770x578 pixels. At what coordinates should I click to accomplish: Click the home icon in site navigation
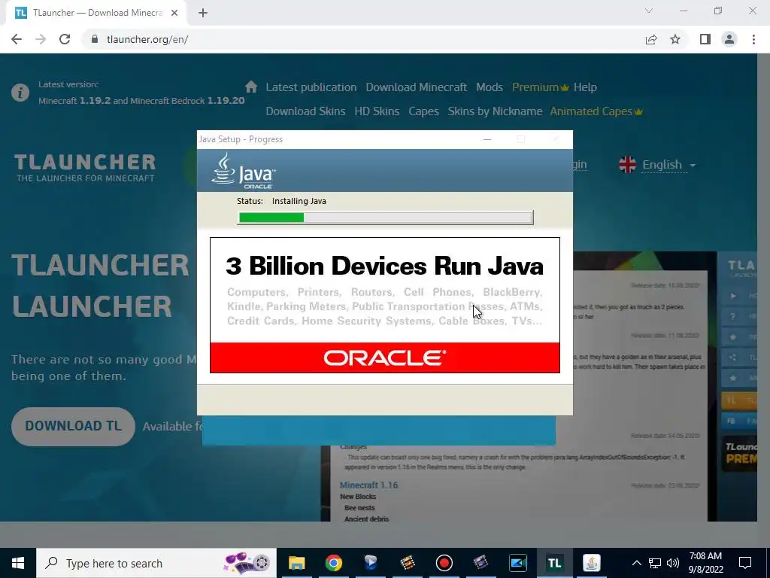pos(251,87)
